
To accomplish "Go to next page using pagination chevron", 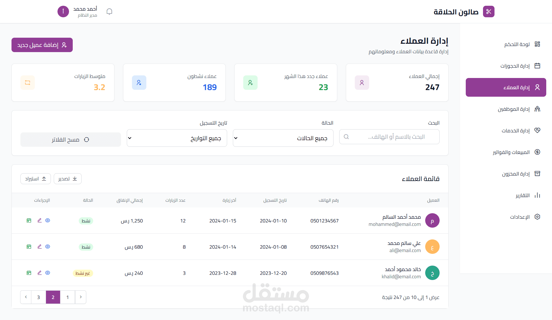I will (26, 297).
